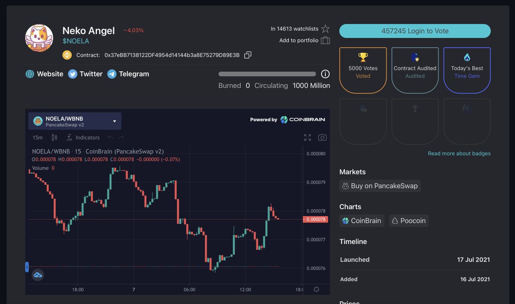Click the Binance chain coin icon
Viewport: 515px width, 304px height.
(67, 55)
